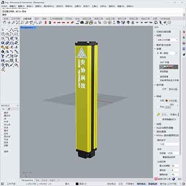Screen dimensions: 186x186
Task: Click the environment image thumbnail
Action: tap(169, 67)
